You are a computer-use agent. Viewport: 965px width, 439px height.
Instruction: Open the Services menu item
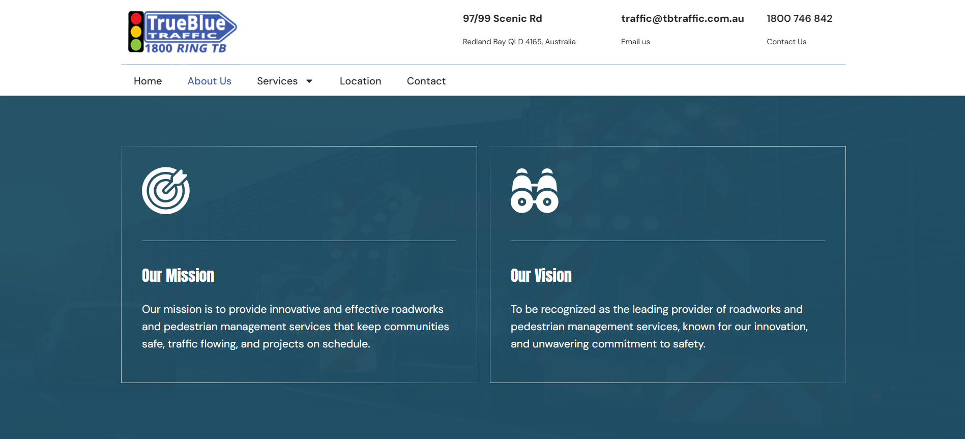[x=277, y=81]
